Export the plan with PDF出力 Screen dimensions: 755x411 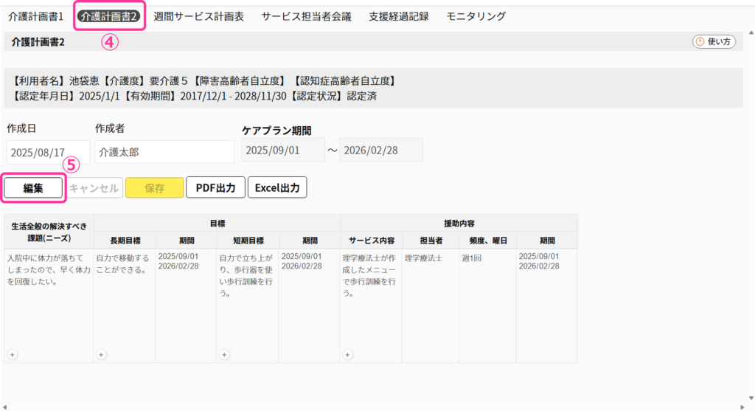click(215, 188)
